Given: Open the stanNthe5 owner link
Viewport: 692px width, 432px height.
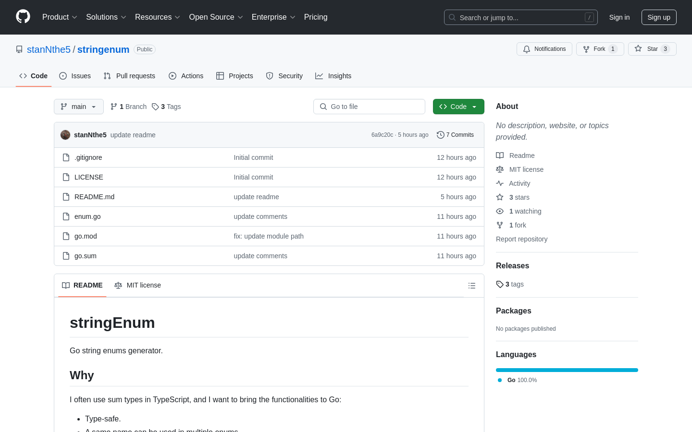Looking at the screenshot, I should click(49, 49).
